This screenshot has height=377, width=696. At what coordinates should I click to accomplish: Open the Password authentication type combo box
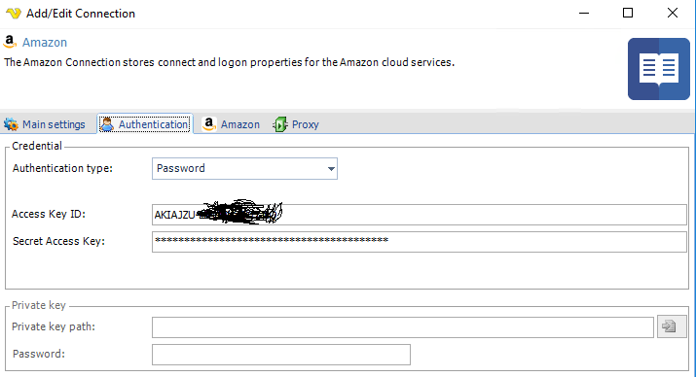click(244, 169)
